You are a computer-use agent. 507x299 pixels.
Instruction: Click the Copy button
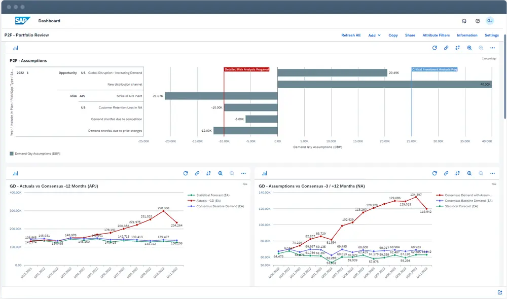coord(393,35)
